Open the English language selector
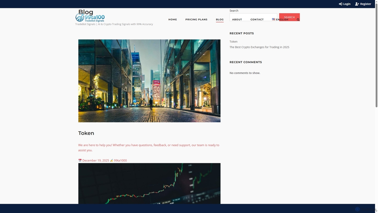Viewport: 378px width, 213px height. click(x=280, y=20)
